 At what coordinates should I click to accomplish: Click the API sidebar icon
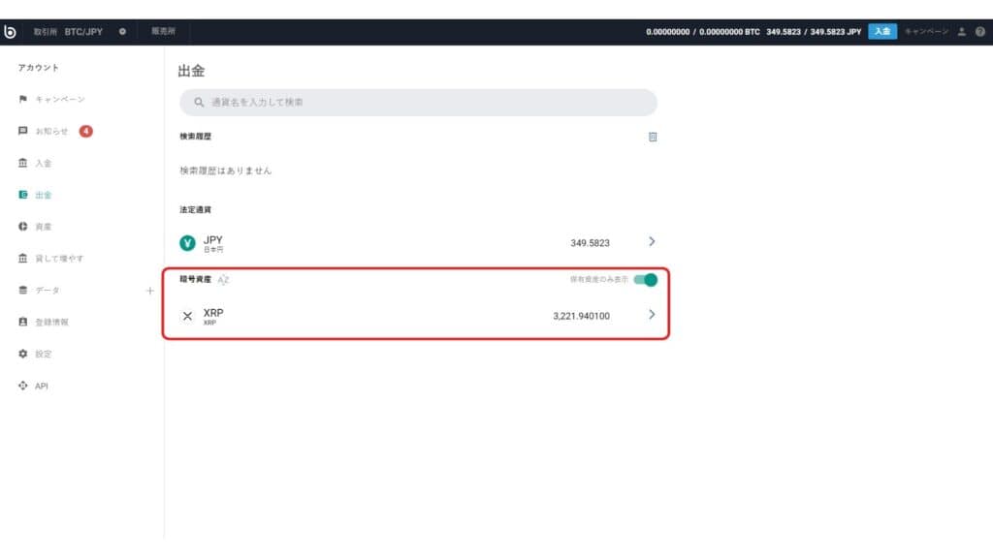(23, 386)
